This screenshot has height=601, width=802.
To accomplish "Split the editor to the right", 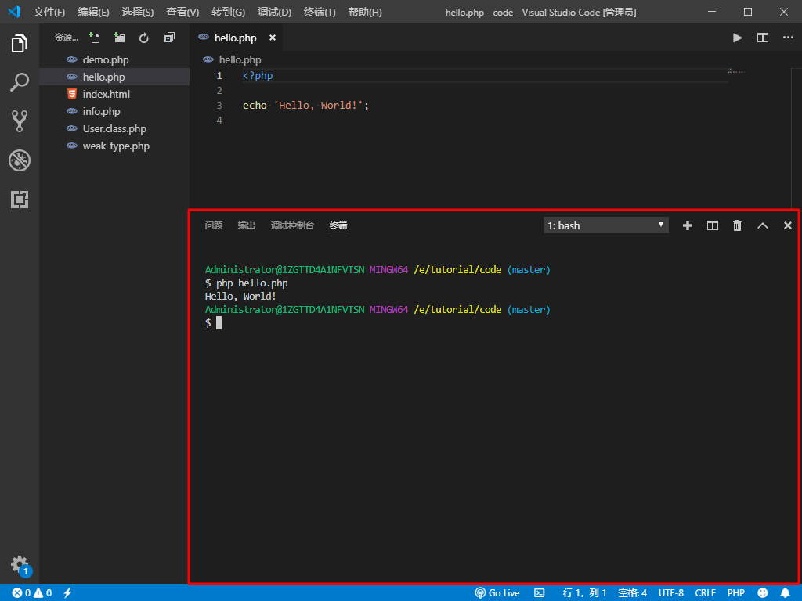I will click(x=763, y=38).
